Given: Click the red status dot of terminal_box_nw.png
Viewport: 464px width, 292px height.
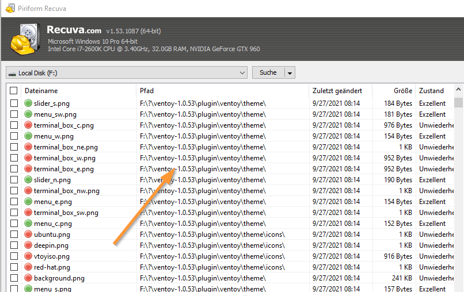Looking at the screenshot, I should click(28, 191).
